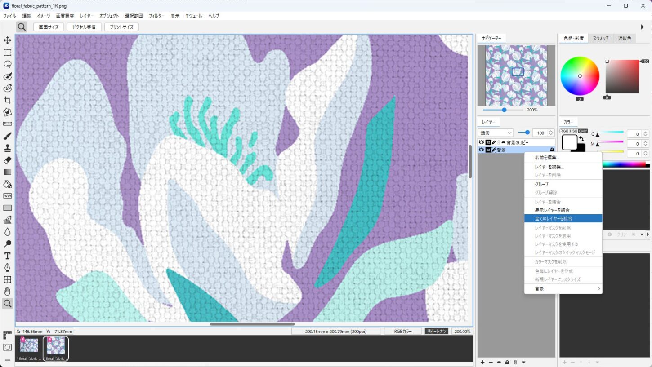652x367 pixels.
Task: Toggle visibility of the 背景 layer
Action: [x=482, y=150]
